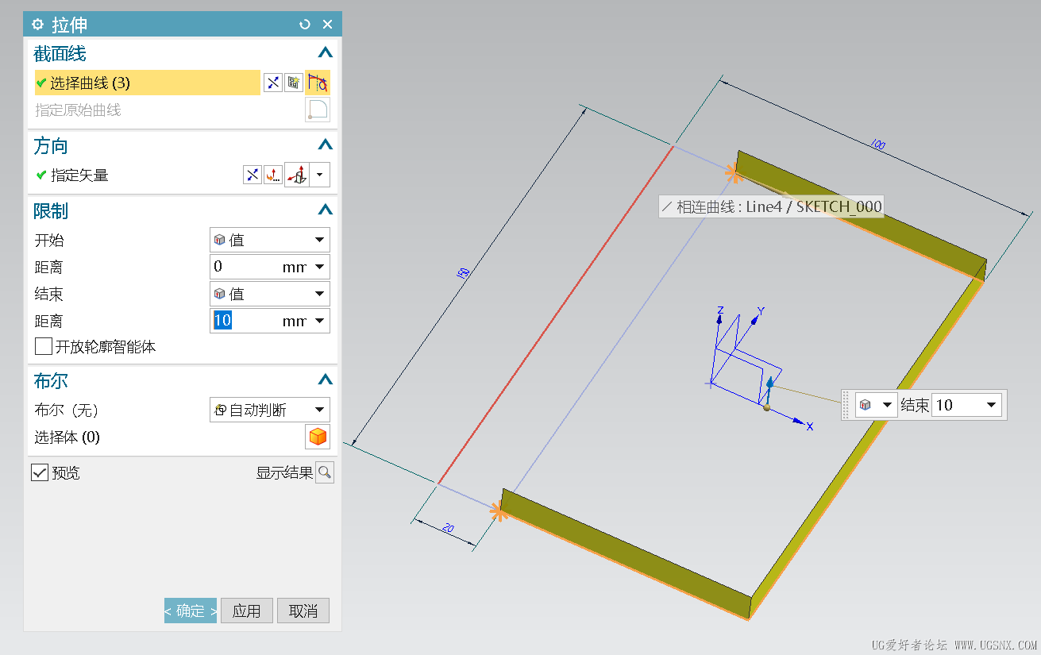Image resolution: width=1041 pixels, height=655 pixels.
Task: Click the start 距离 field showing 0
Action: pos(244,267)
